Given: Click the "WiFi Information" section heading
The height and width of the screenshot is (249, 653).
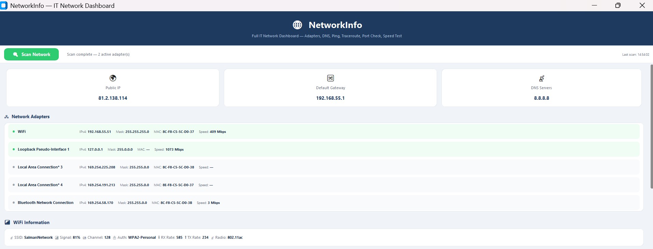Looking at the screenshot, I should (x=31, y=222).
